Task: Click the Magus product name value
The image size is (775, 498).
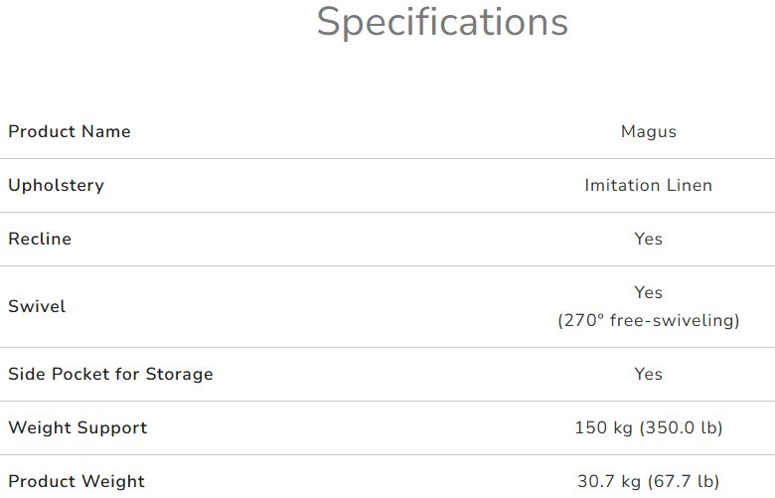Action: (648, 131)
